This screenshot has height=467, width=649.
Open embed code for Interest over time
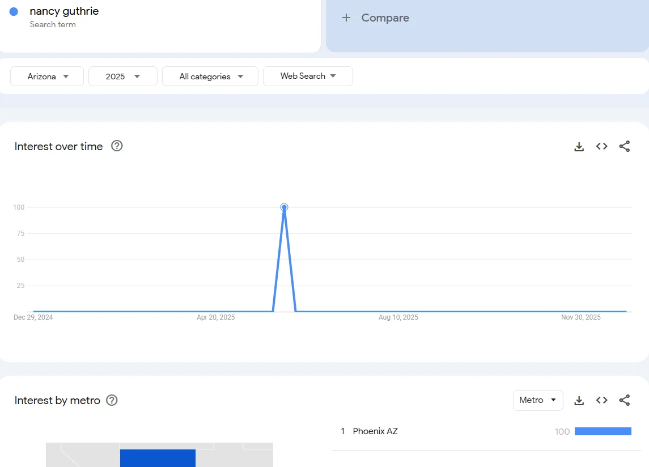601,147
